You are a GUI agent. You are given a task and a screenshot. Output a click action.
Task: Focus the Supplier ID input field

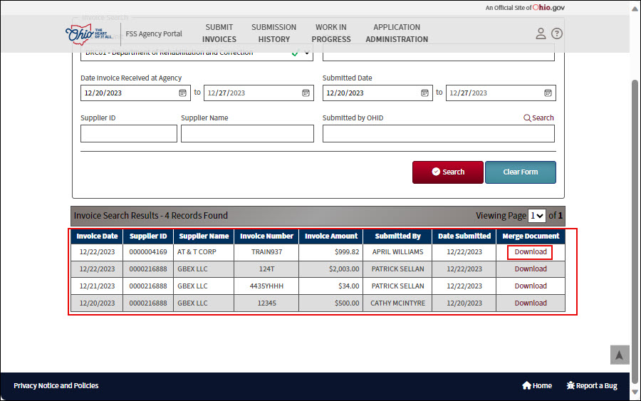129,134
